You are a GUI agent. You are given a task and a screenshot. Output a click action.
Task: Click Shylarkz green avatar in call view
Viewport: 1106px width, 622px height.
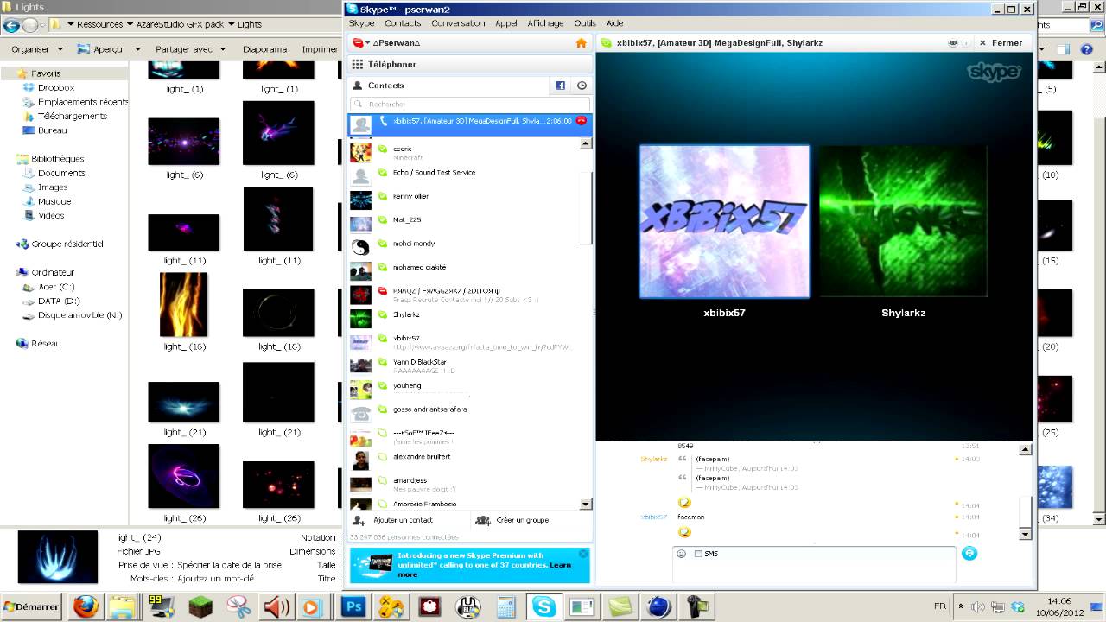tap(903, 221)
